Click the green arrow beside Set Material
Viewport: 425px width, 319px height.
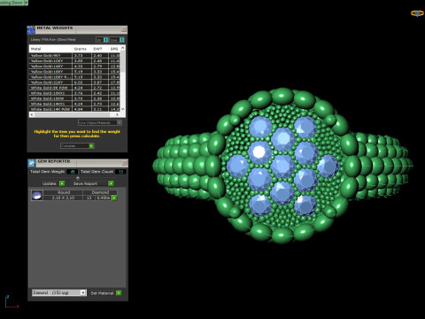(x=119, y=293)
